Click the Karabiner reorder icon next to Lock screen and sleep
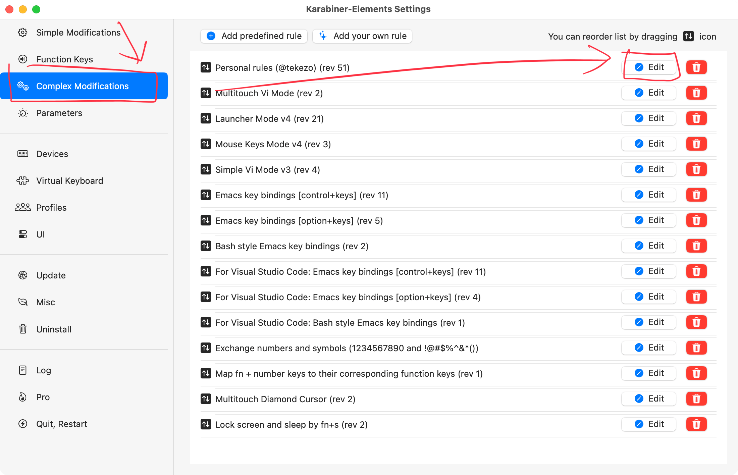 pyautogui.click(x=207, y=424)
